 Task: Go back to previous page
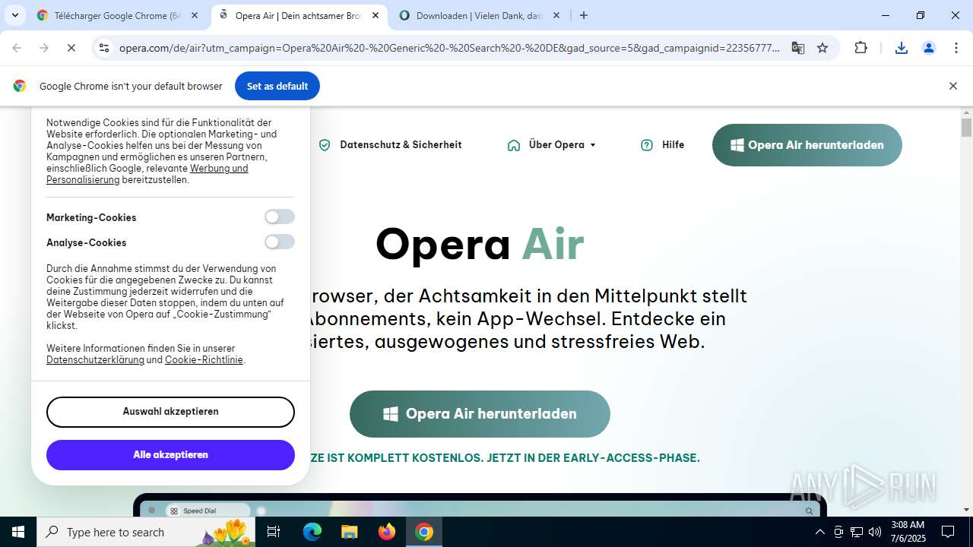coord(17,48)
